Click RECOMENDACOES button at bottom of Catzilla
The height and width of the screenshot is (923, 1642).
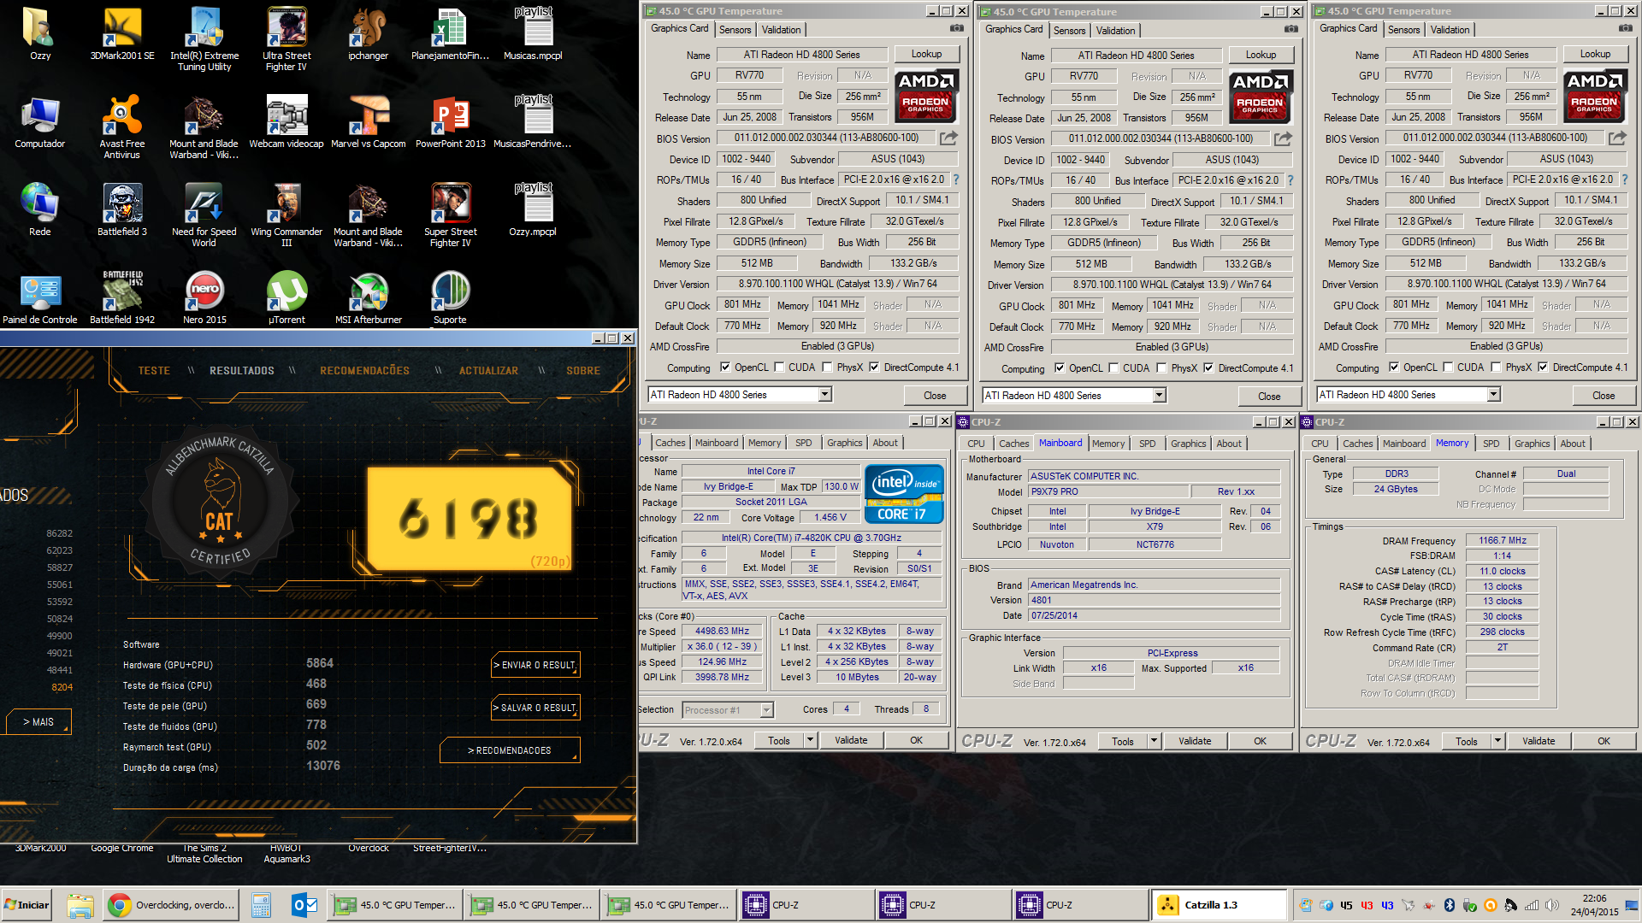point(510,750)
